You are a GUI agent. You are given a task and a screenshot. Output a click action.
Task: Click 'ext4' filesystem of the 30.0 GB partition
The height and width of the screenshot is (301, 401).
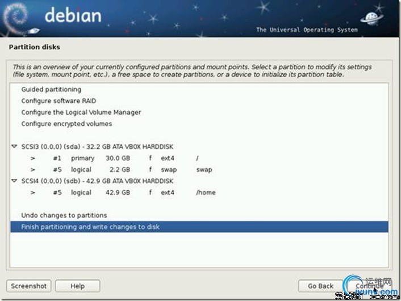pos(168,158)
